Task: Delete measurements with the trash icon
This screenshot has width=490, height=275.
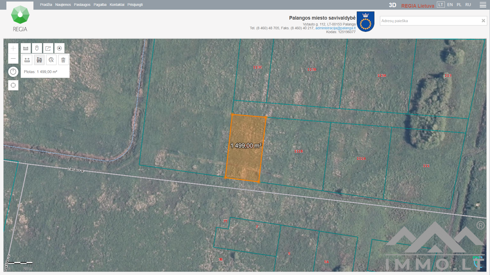Action: (x=63, y=60)
